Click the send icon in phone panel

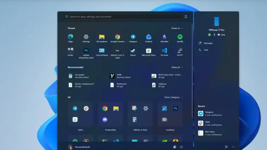coord(226,147)
